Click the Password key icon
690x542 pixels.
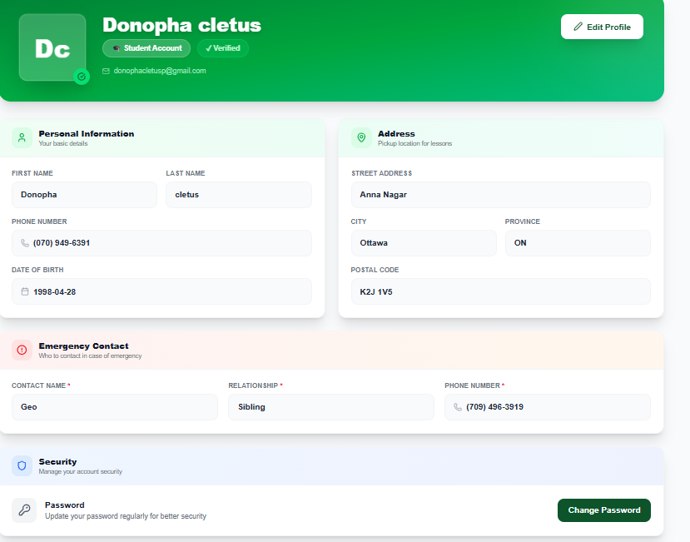tap(24, 510)
